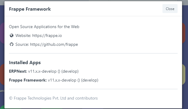Screen dimensions: 188x109
Task: Select the 'Frappe Framework' dialog title
Action: pos(30,9)
